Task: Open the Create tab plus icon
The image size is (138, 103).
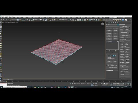Action: [x=107, y=23]
